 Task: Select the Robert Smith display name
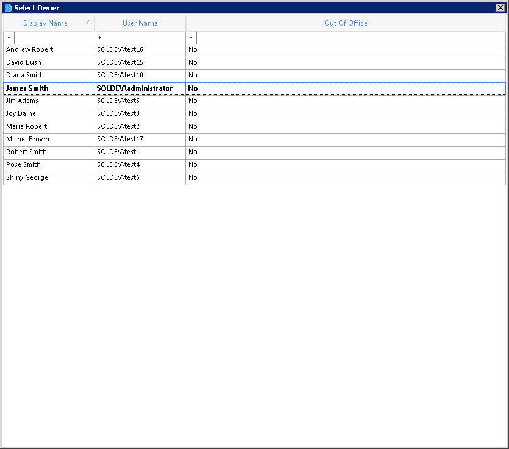(x=26, y=152)
